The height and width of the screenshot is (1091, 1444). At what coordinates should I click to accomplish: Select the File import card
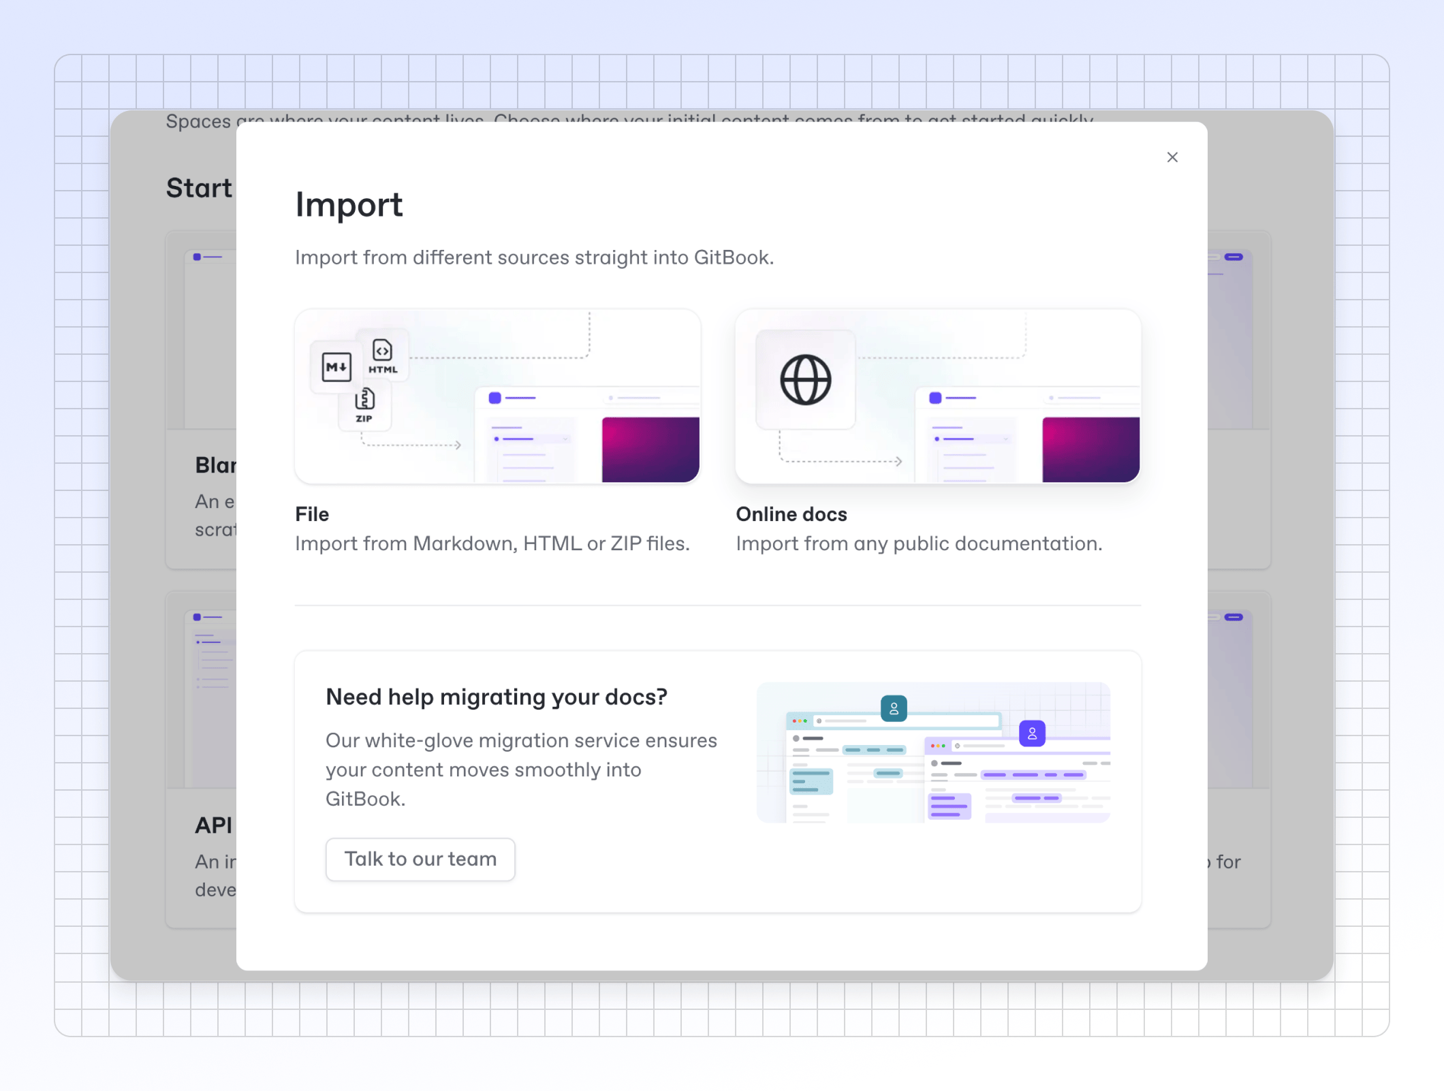tap(497, 396)
